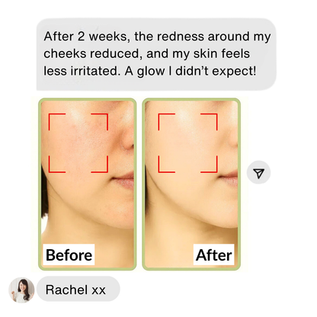
Task: Click red focus frame on After cheek
Action: pos(187,143)
